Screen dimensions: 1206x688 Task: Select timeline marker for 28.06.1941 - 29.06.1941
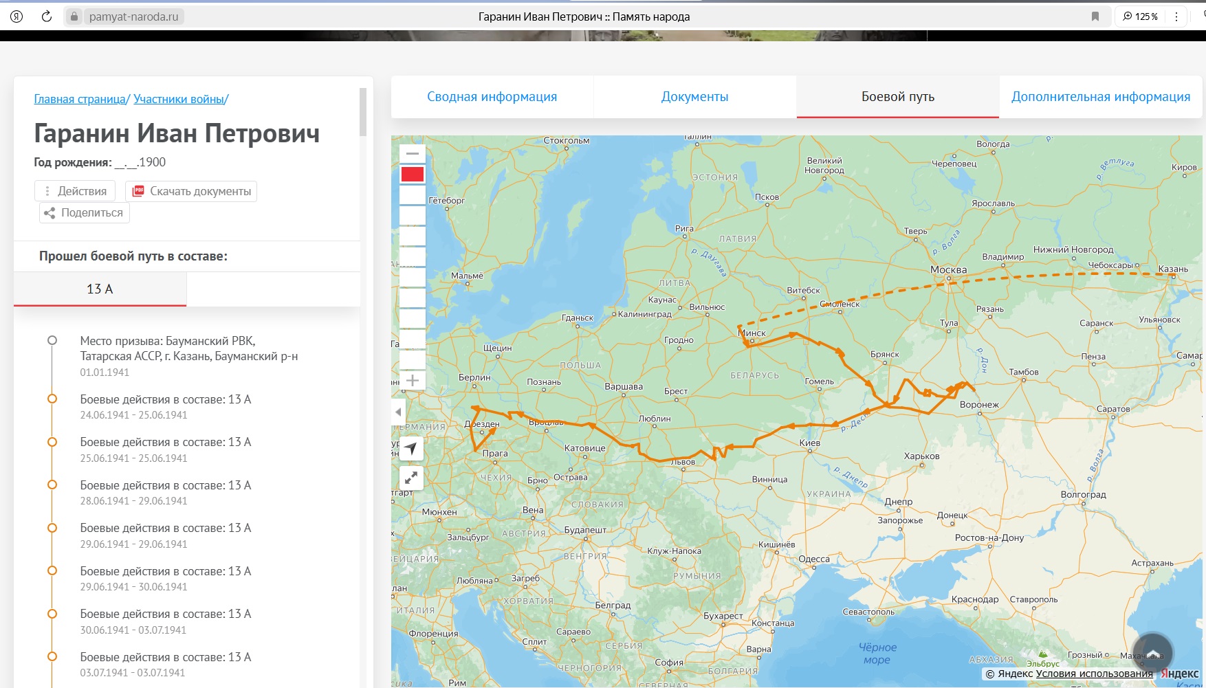(x=52, y=485)
